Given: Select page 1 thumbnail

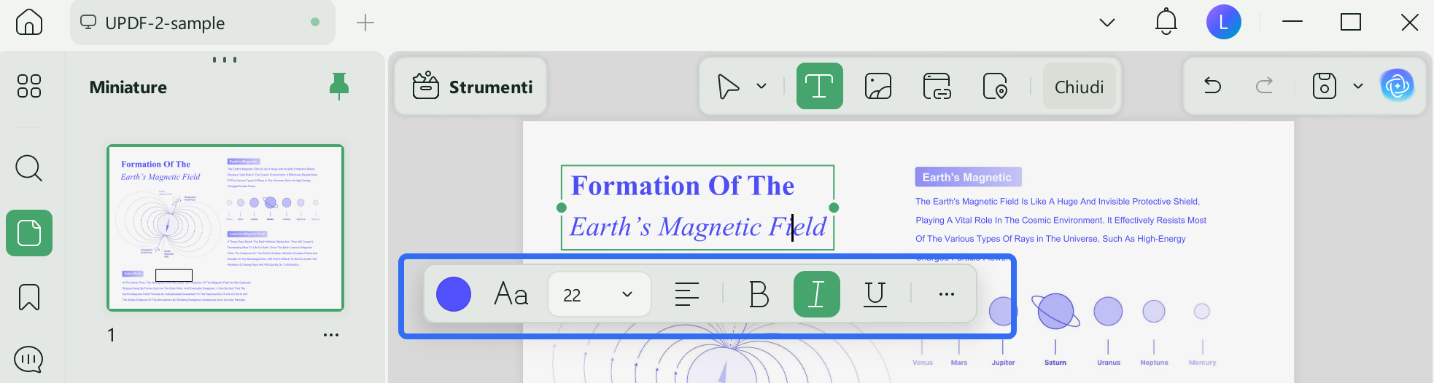Looking at the screenshot, I should [225, 228].
